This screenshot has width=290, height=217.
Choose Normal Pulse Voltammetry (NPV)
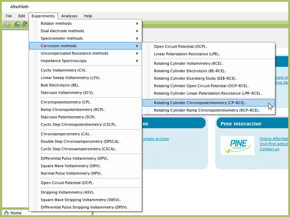(85, 174)
